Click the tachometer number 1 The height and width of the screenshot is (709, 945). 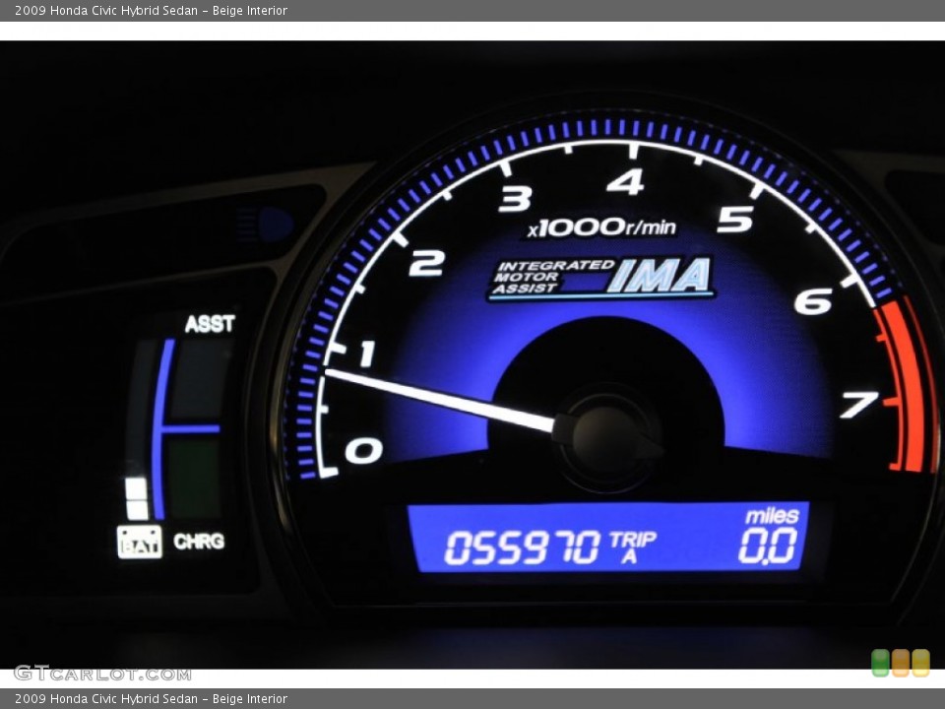366,354
